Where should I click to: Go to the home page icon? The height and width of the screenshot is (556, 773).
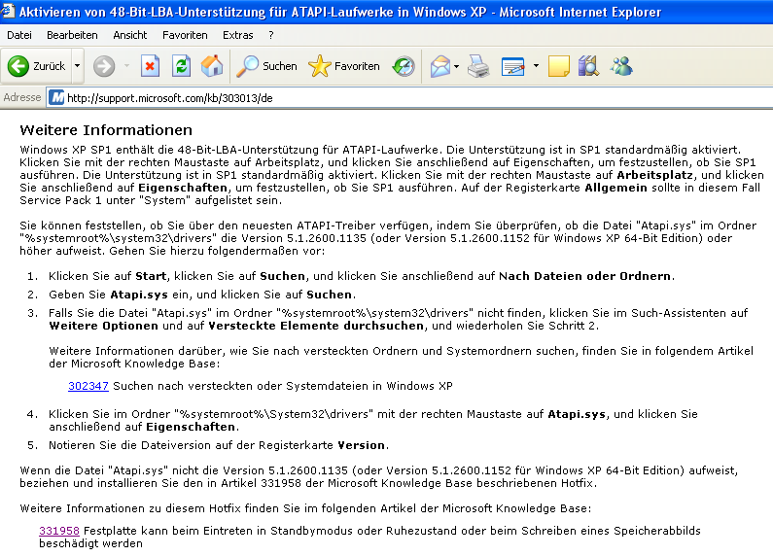coord(212,66)
